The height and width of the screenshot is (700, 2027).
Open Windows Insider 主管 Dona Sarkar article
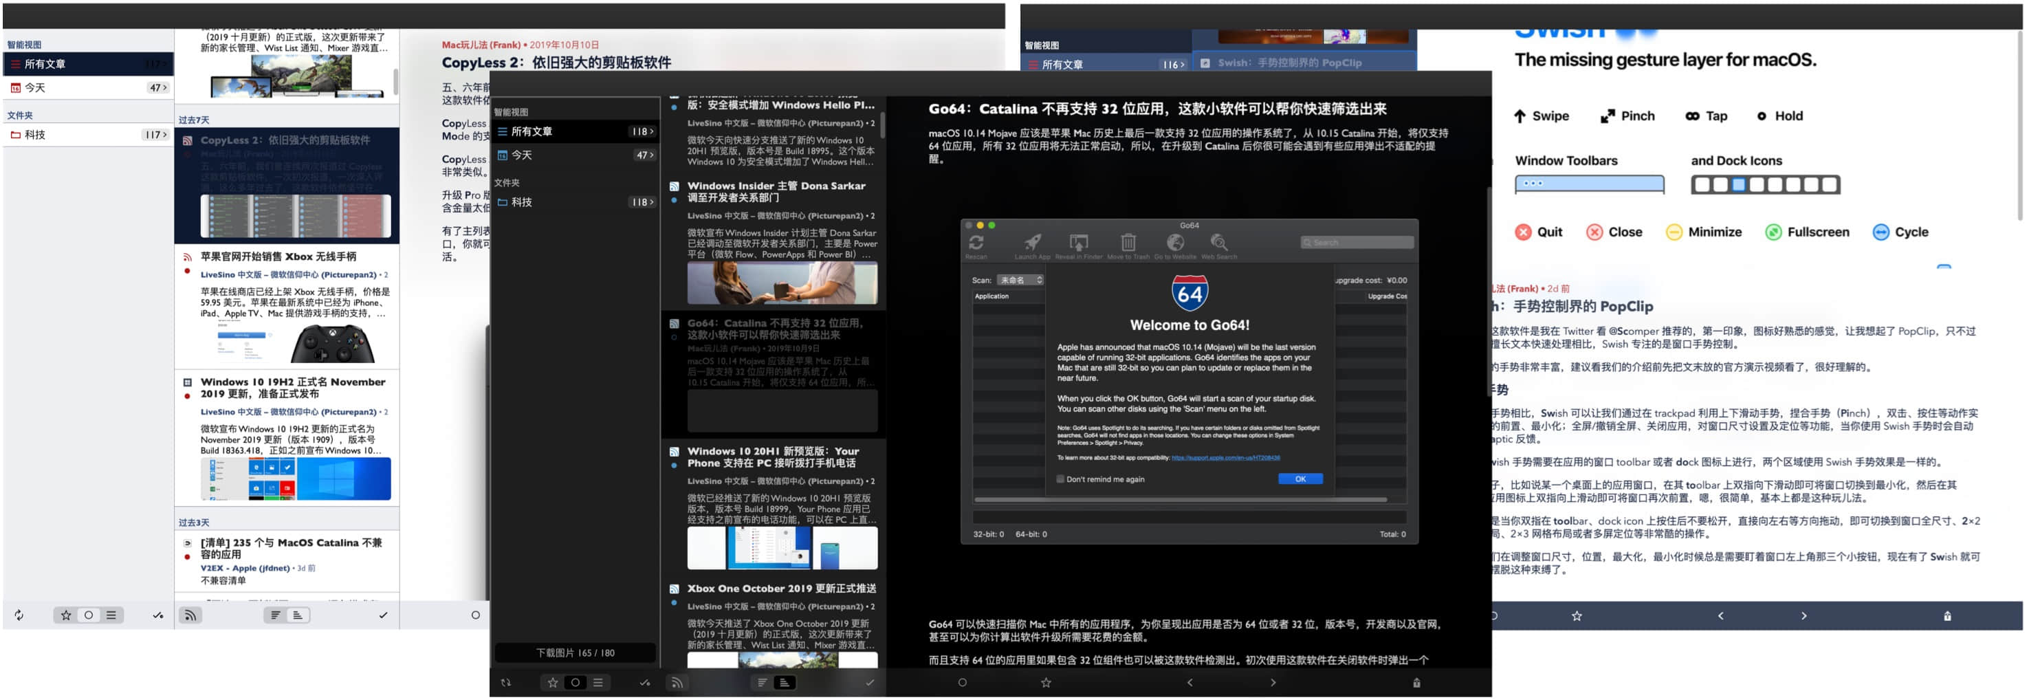click(x=774, y=241)
